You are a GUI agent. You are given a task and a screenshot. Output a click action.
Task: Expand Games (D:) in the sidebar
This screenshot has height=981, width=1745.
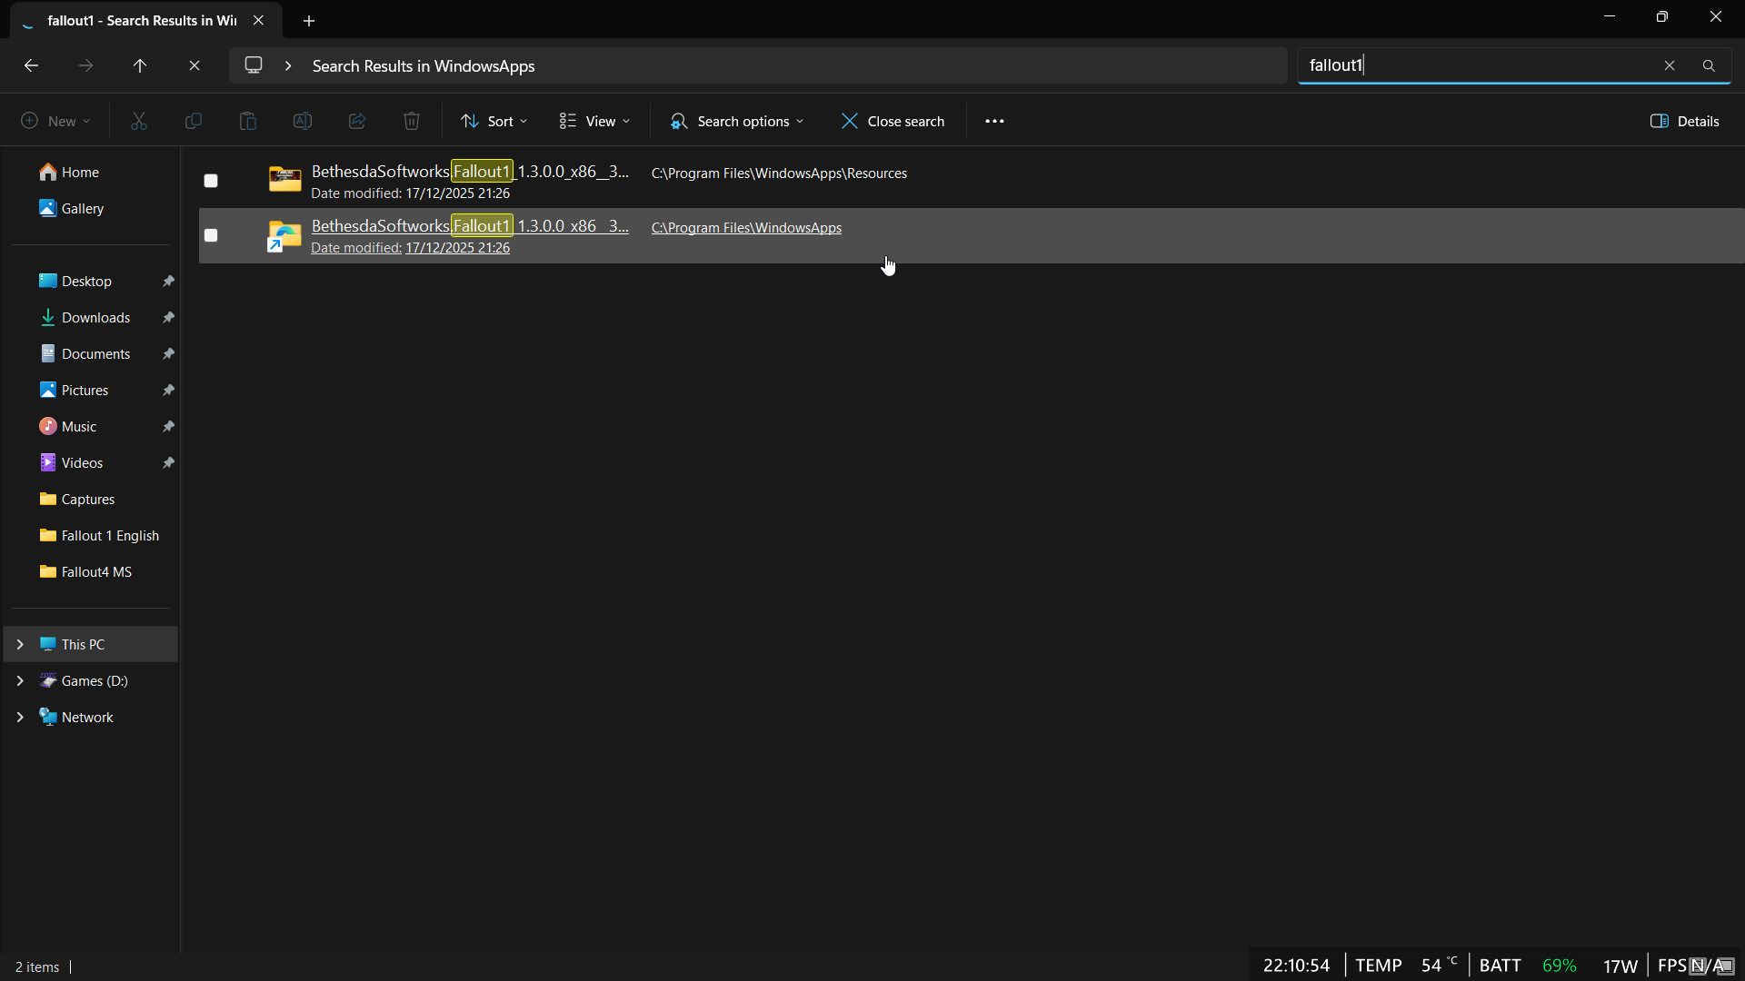(19, 680)
